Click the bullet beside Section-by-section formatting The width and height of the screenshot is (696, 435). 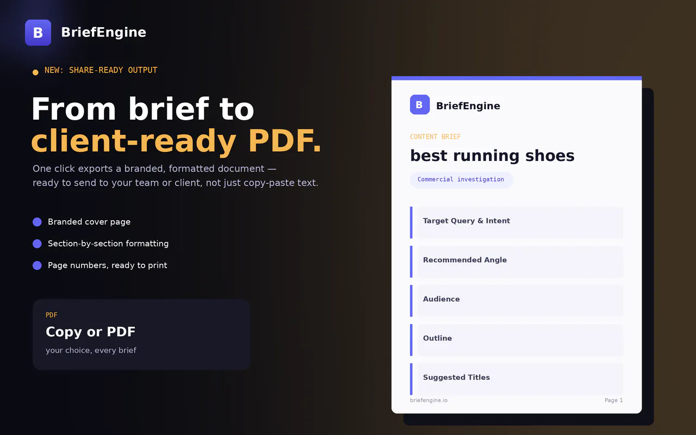point(37,244)
